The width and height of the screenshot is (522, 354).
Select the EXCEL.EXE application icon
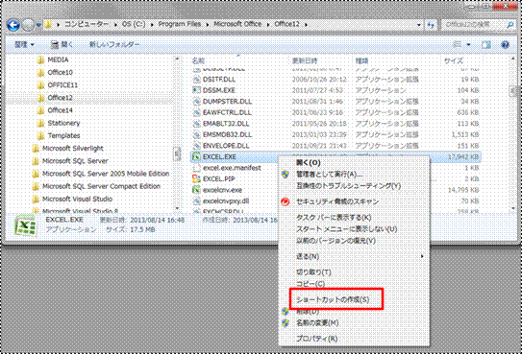tap(196, 156)
